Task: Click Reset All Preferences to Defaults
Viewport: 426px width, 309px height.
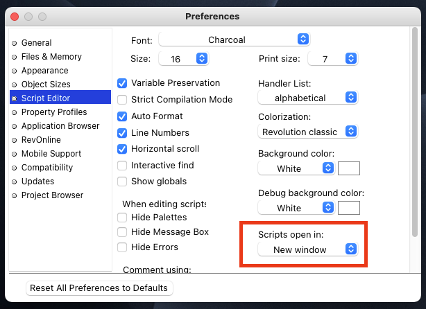Action: coord(99,288)
